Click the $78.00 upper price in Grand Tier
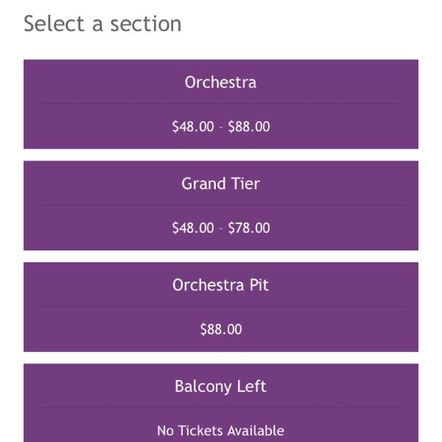 (x=249, y=228)
